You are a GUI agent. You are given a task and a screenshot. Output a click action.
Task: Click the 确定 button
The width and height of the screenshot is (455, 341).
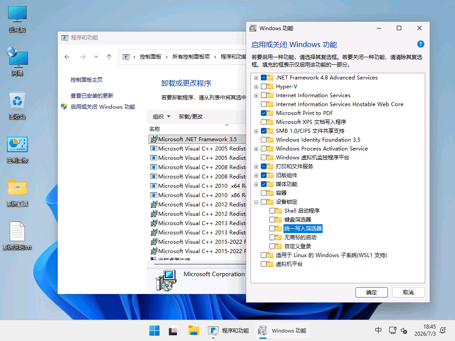[371, 292]
